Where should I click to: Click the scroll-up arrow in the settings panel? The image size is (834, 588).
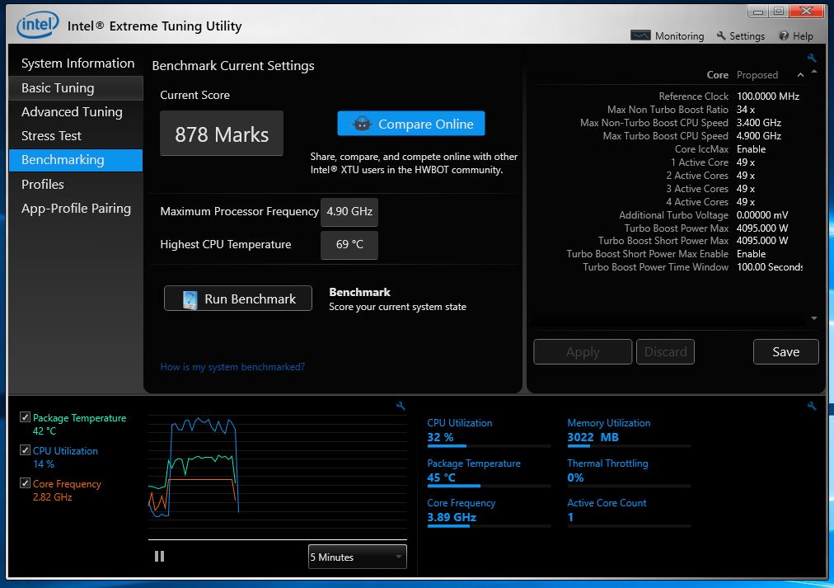(813, 71)
